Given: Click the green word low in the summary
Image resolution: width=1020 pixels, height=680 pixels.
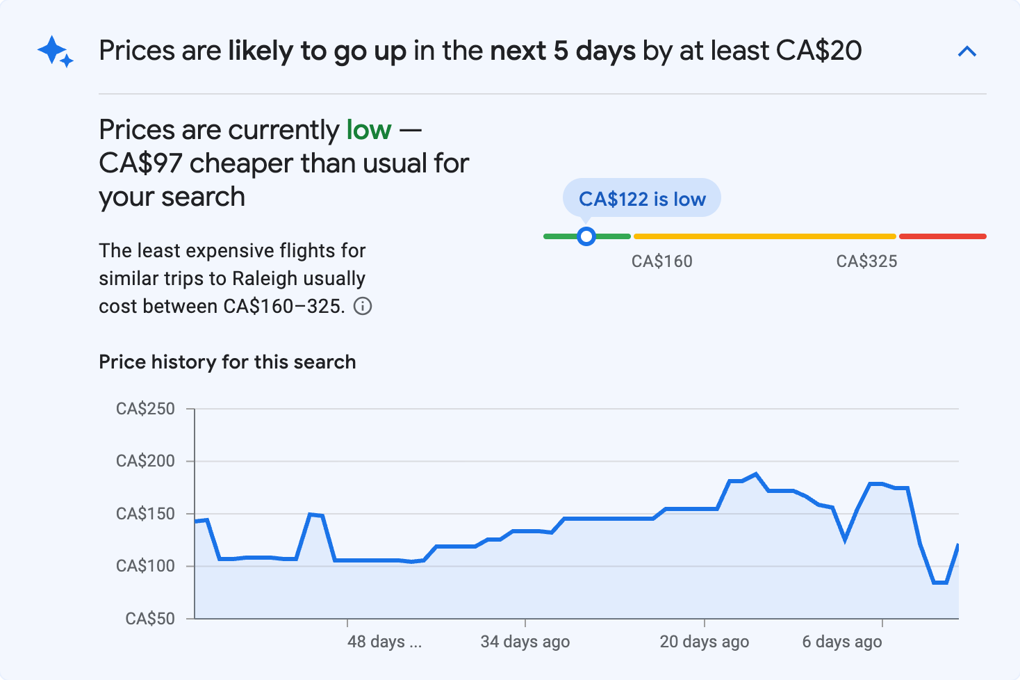Looking at the screenshot, I should (x=368, y=129).
